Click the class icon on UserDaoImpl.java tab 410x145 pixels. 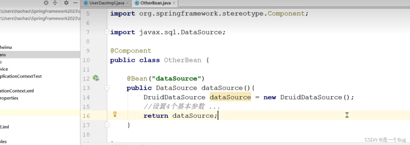pos(86,3)
